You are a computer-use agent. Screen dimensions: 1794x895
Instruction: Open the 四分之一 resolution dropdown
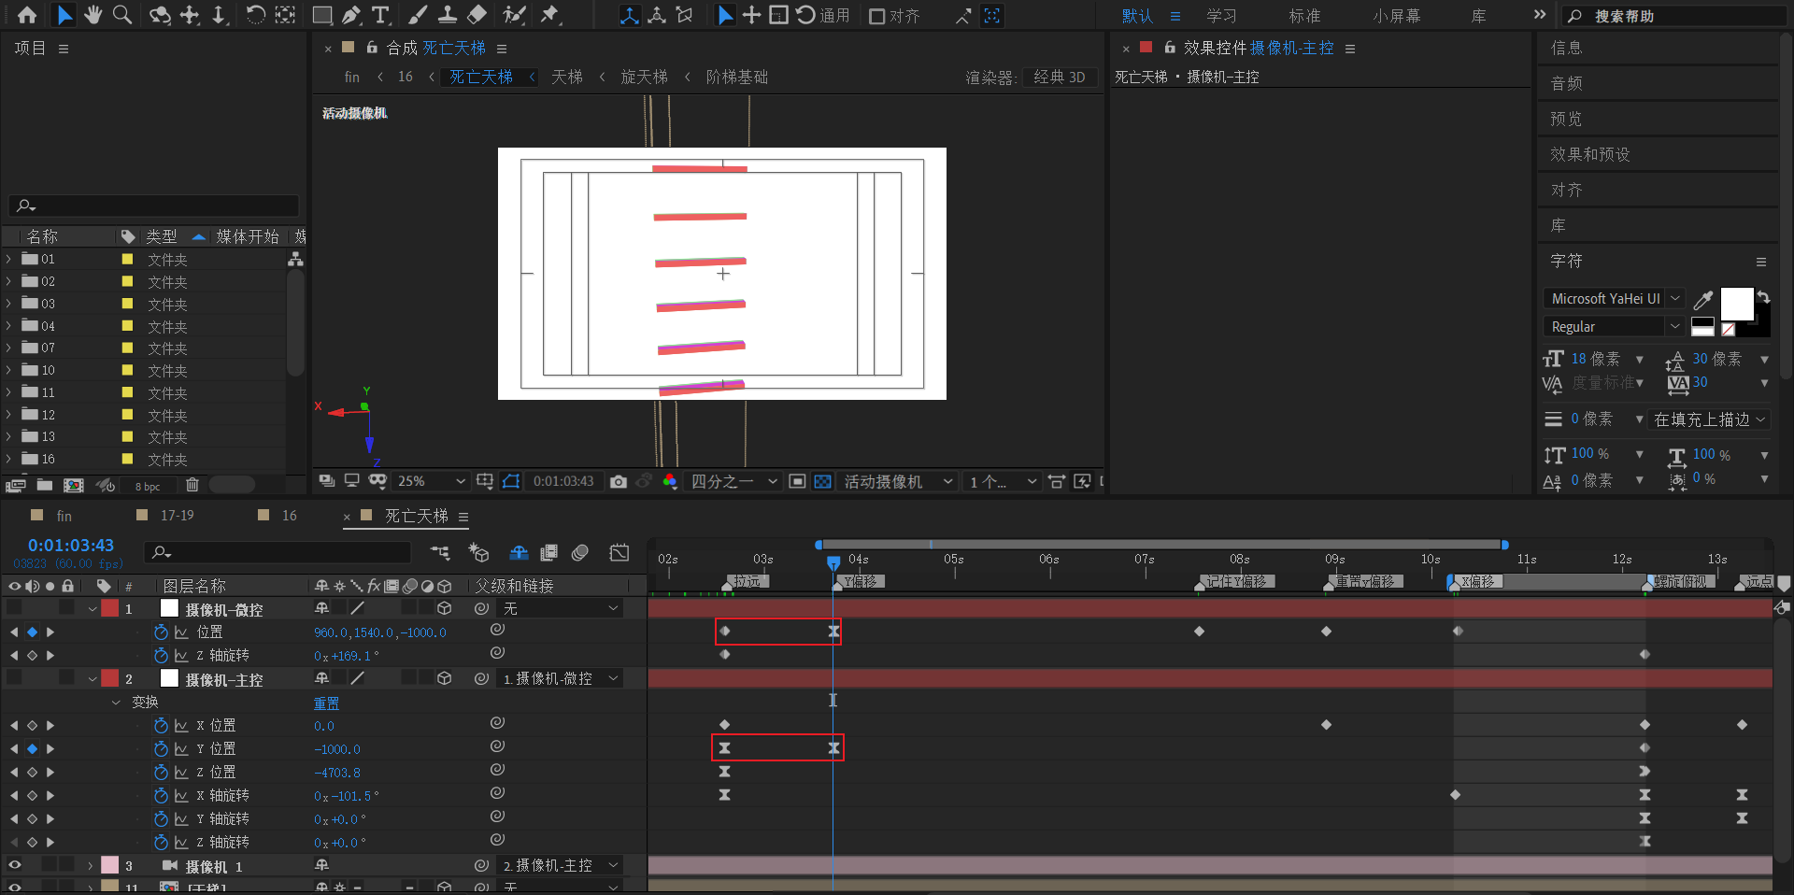[733, 481]
